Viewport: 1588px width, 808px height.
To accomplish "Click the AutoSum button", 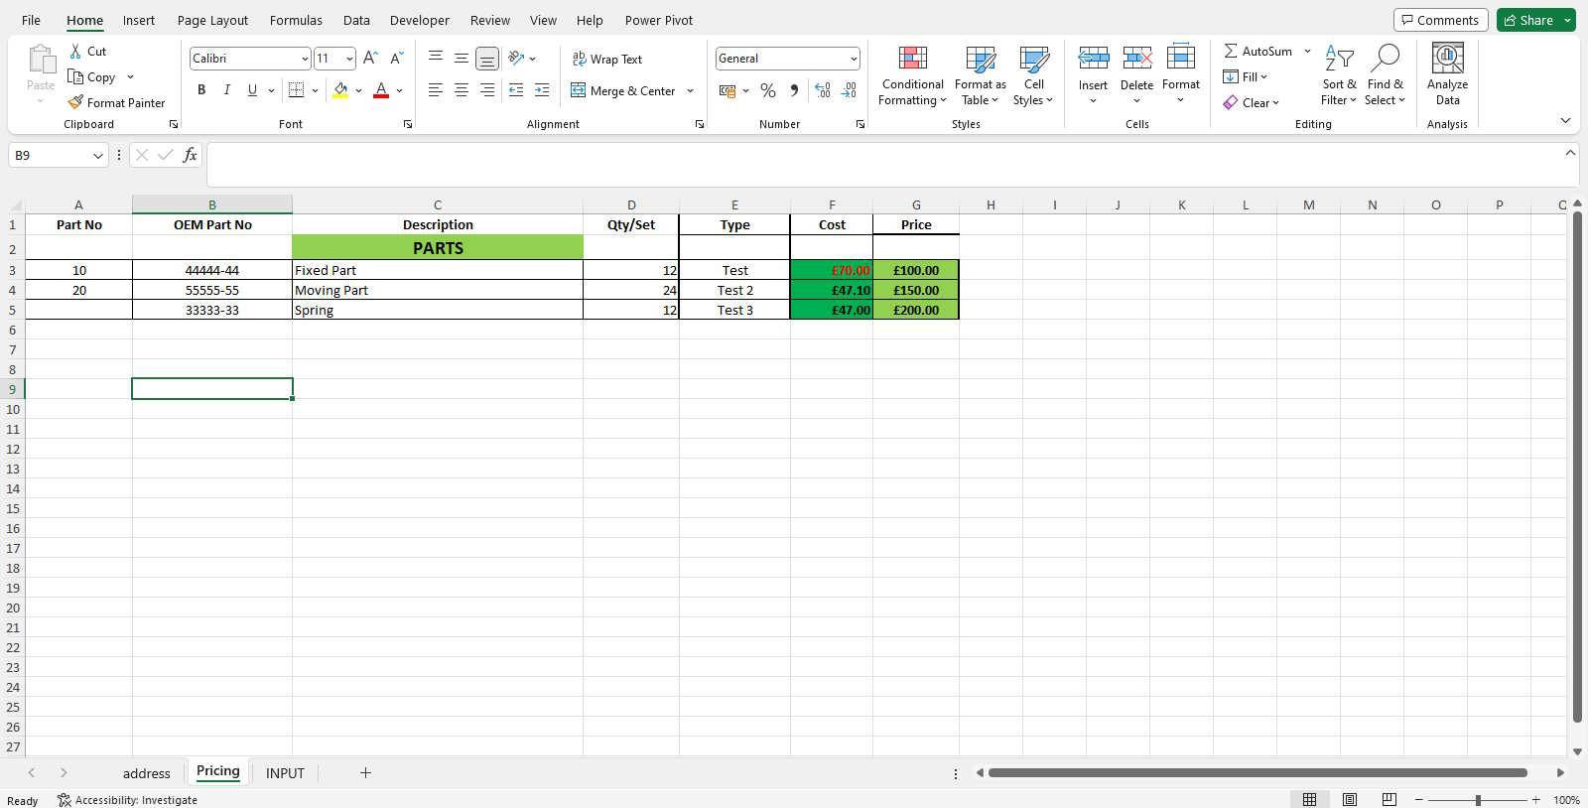I will click(x=1258, y=51).
